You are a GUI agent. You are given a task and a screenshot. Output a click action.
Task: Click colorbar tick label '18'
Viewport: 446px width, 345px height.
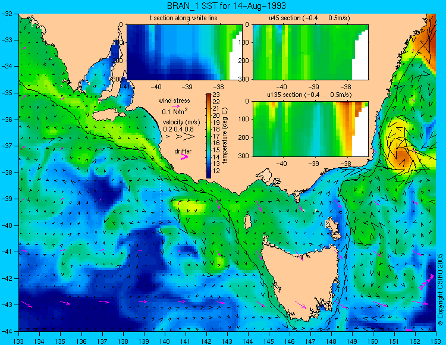pyautogui.click(x=216, y=129)
